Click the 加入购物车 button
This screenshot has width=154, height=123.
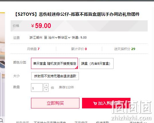(x=106, y=103)
